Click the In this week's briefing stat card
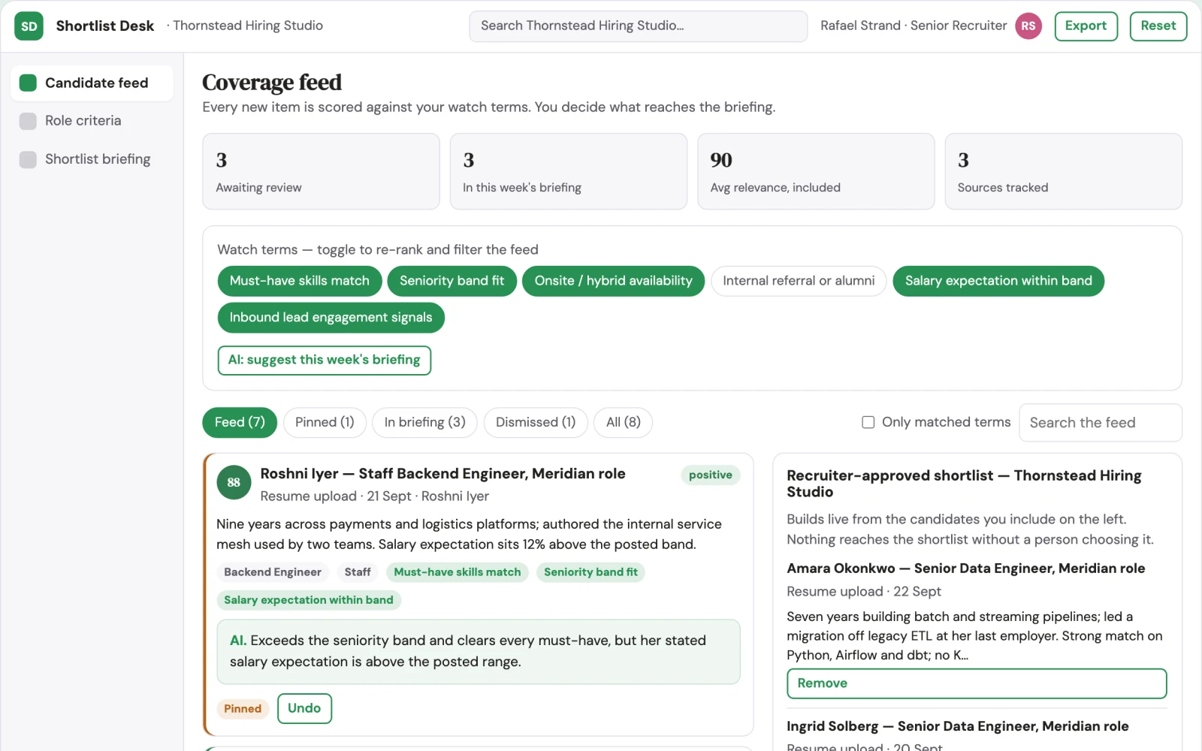This screenshot has height=751, width=1202. click(569, 171)
